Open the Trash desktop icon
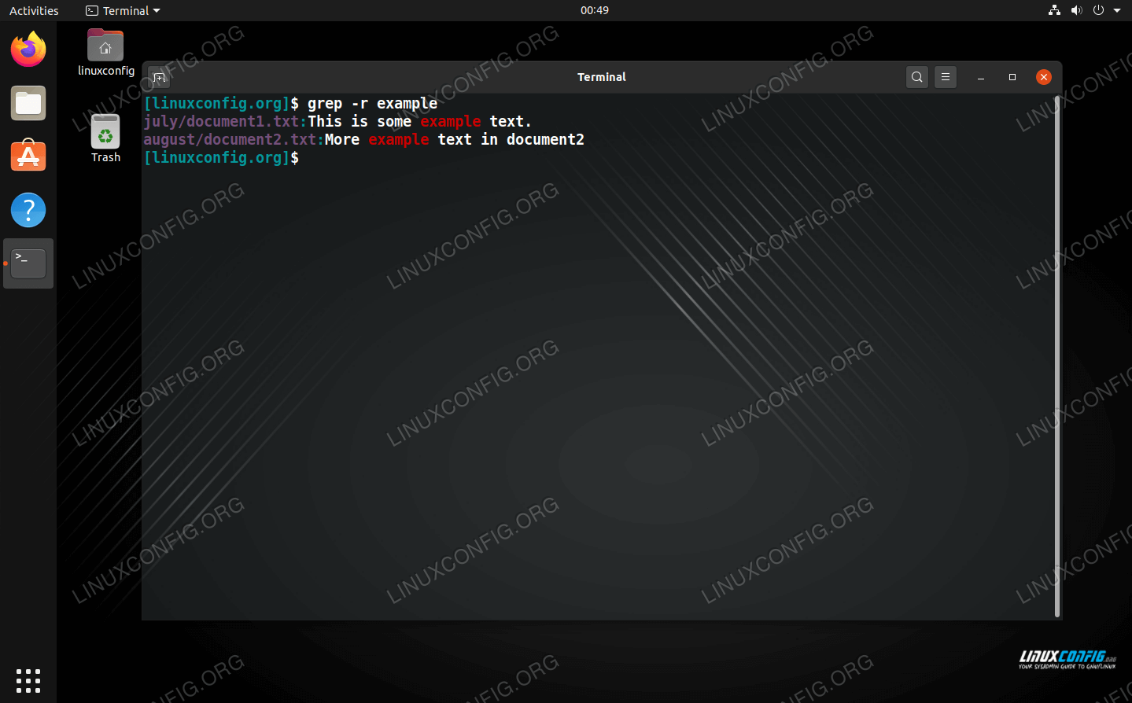 pyautogui.click(x=105, y=138)
